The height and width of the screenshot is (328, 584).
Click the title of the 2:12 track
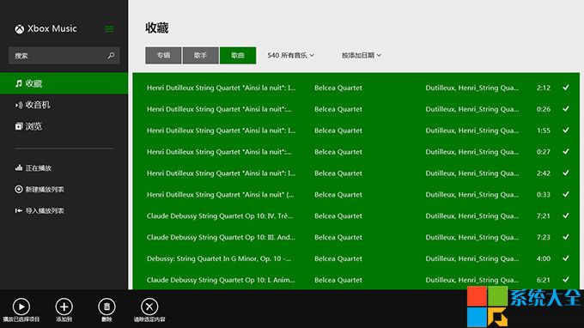point(221,88)
